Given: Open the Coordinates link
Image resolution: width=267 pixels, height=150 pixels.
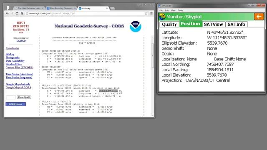Looking at the screenshot, I should [13, 48].
